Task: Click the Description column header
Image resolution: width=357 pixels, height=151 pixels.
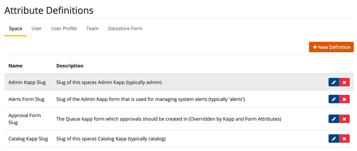Action: [70, 66]
